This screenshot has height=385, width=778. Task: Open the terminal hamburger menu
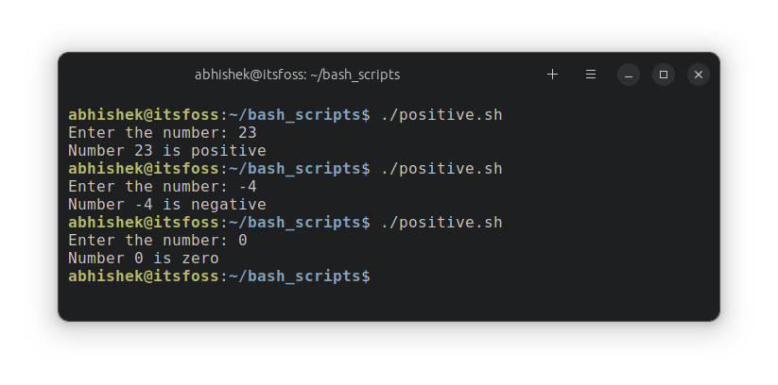(591, 75)
